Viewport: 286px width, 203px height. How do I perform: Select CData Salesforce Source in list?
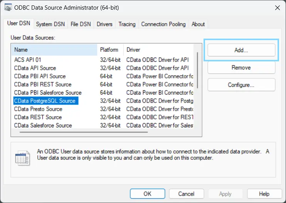(x=43, y=125)
